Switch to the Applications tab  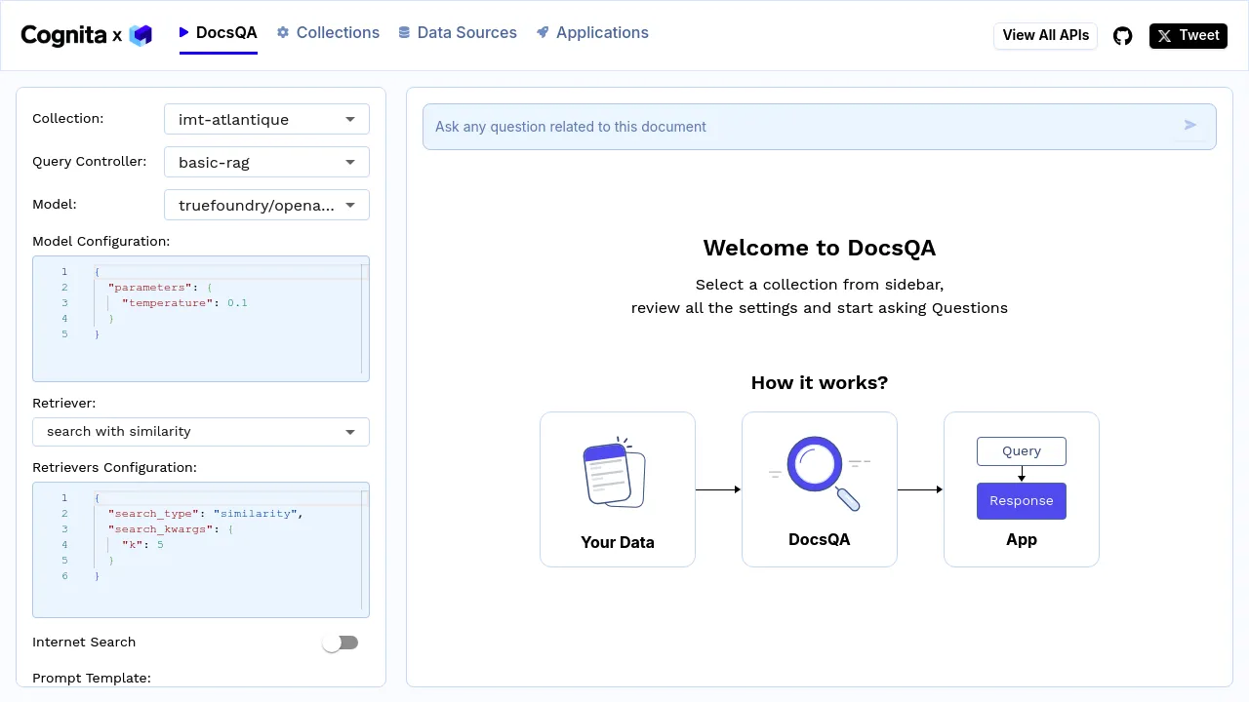click(x=592, y=32)
